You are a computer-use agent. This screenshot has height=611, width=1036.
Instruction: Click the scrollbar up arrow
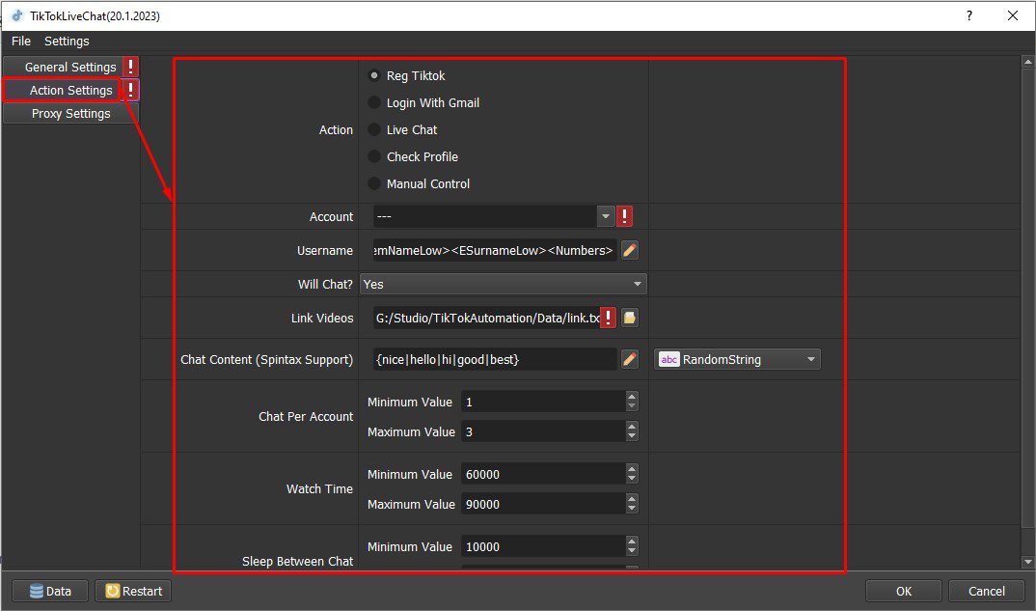pos(1027,62)
